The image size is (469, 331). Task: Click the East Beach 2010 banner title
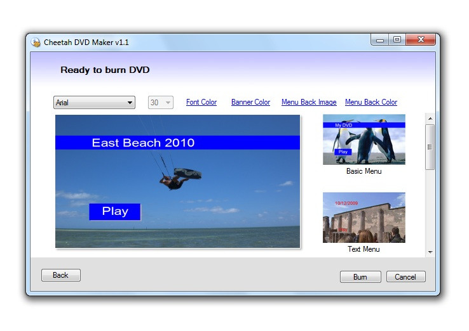click(143, 143)
